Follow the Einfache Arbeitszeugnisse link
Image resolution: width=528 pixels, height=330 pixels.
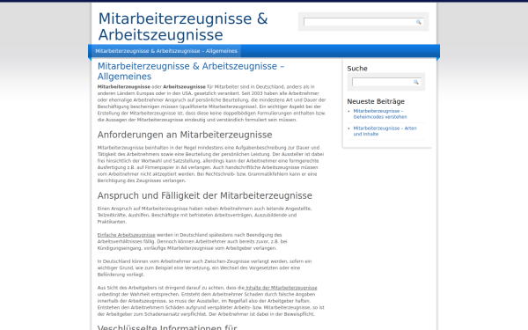tap(126, 235)
